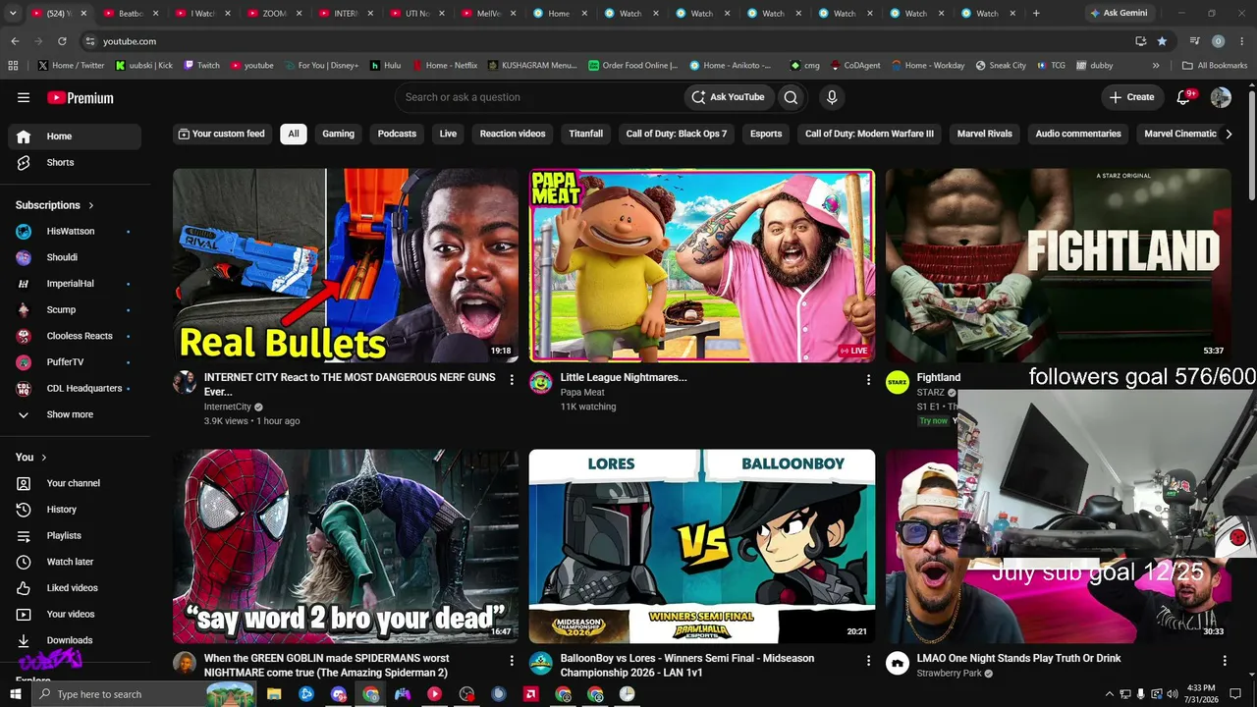This screenshot has height=707, width=1257.
Task: Select the Titanfall chip
Action: pyautogui.click(x=586, y=134)
